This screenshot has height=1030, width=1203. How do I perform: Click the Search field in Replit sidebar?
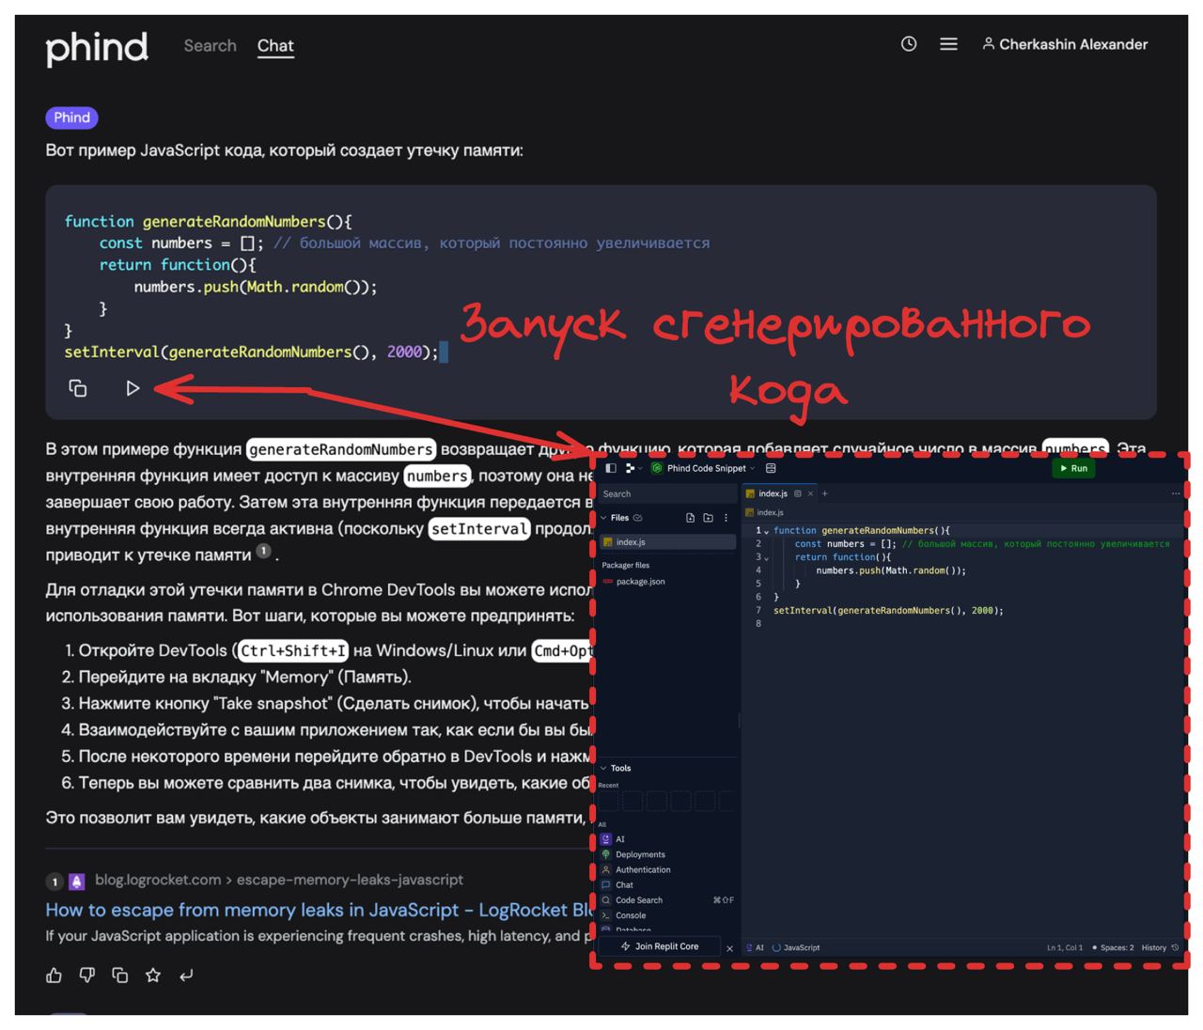click(667, 493)
